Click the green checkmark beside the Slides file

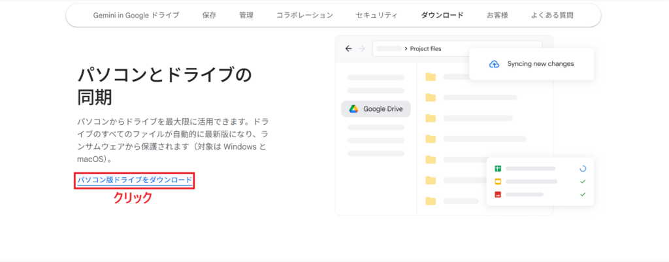pyautogui.click(x=582, y=182)
